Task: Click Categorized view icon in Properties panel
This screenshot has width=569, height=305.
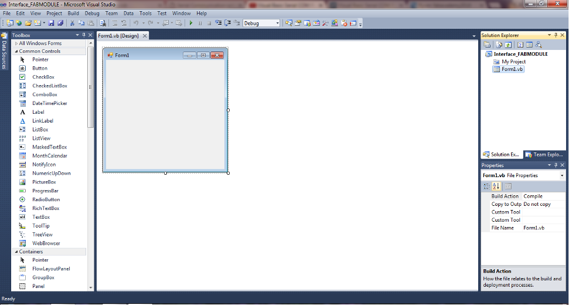Action: tap(486, 187)
